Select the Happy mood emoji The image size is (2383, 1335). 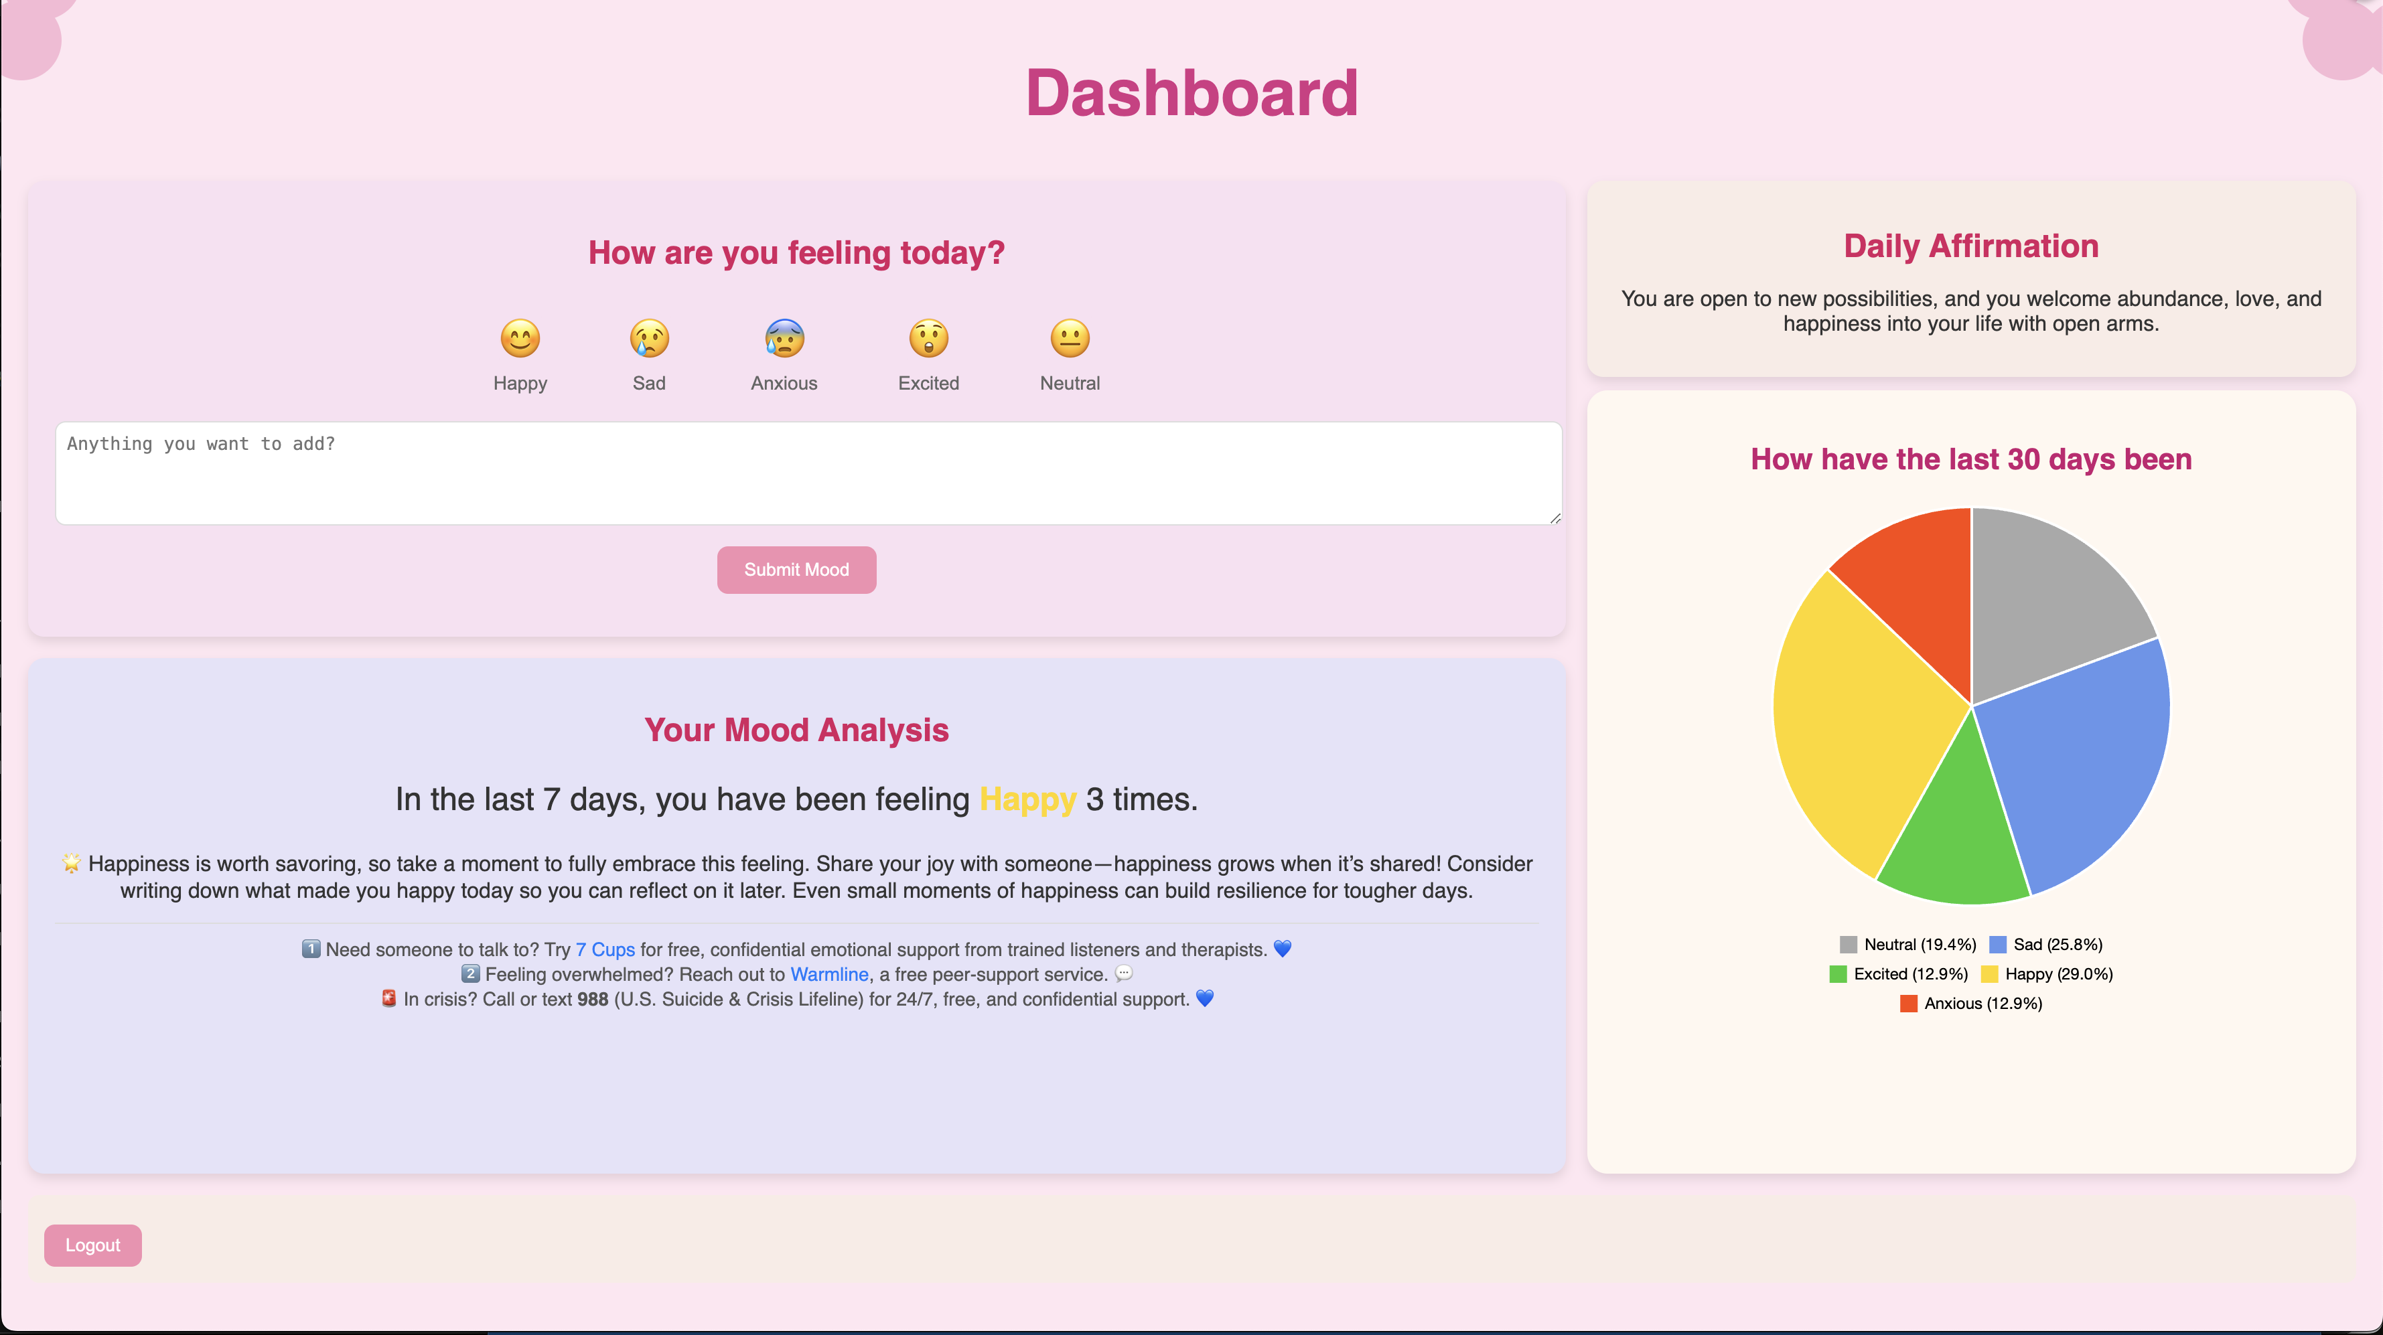520,338
